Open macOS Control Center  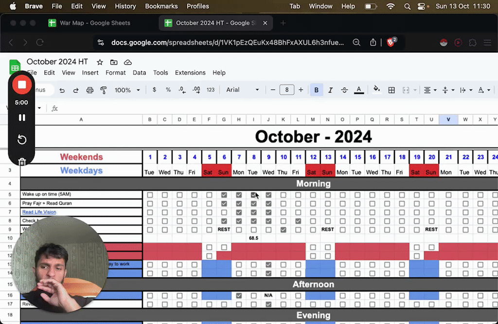click(422, 6)
